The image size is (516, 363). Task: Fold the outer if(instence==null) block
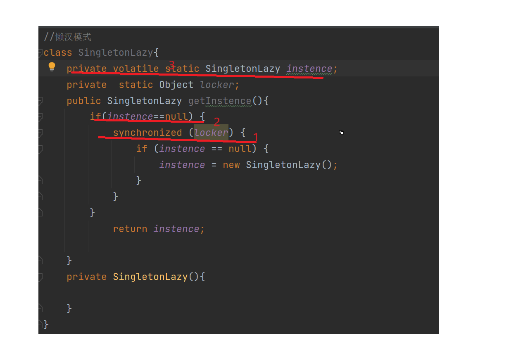pyautogui.click(x=40, y=117)
